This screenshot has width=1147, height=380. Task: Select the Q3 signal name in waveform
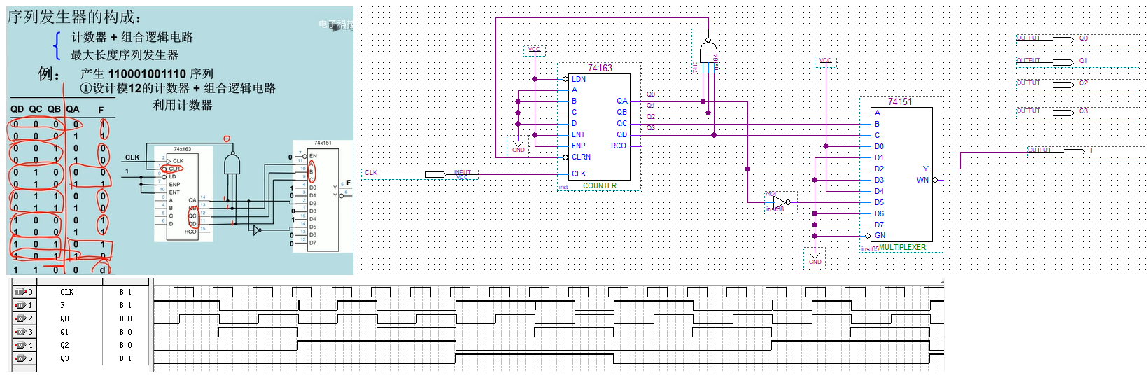pos(64,358)
